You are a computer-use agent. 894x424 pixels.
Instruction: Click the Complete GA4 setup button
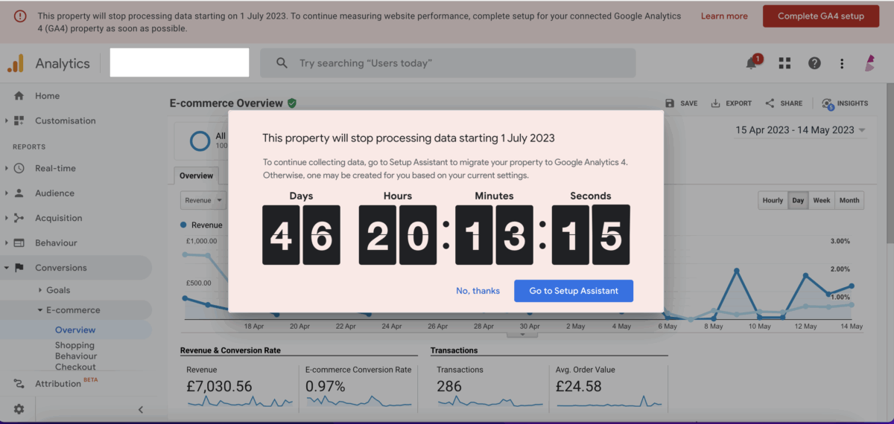820,16
